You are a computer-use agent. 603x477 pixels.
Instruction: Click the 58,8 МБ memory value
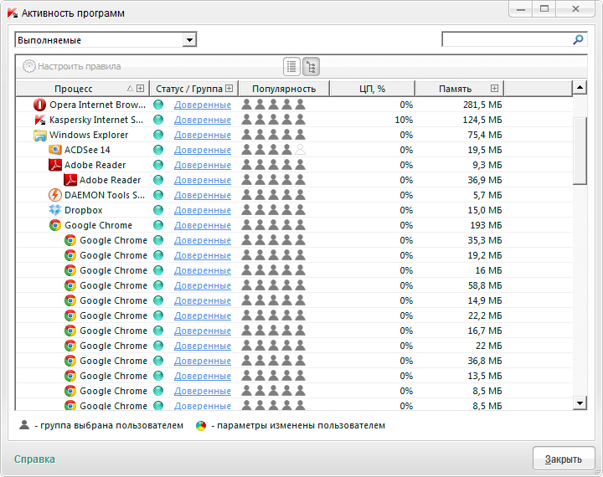(485, 285)
